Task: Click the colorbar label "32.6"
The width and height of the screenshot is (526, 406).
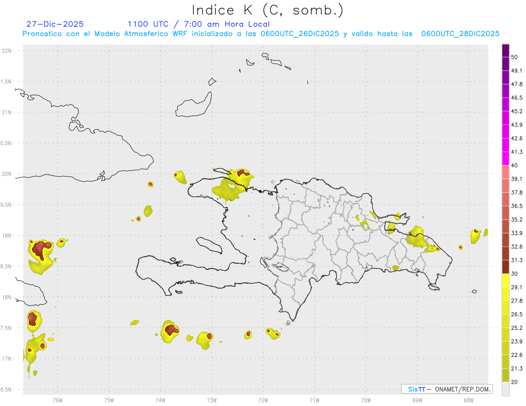Action: 517,247
